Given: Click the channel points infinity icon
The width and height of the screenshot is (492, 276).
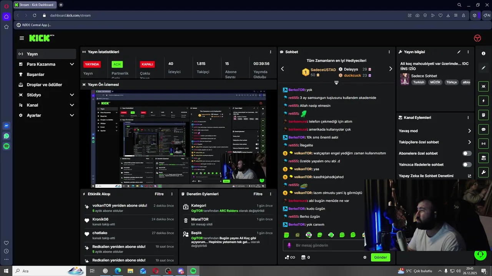Looking at the screenshot, I should (x=290, y=257).
